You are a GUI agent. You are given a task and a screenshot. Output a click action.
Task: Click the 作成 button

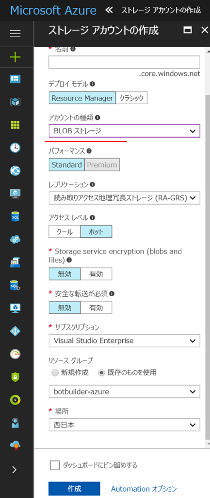pyautogui.click(x=74, y=488)
